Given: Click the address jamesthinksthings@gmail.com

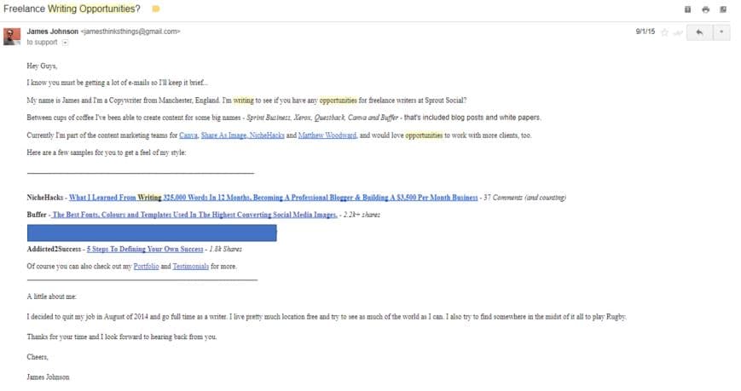Looking at the screenshot, I should 130,32.
